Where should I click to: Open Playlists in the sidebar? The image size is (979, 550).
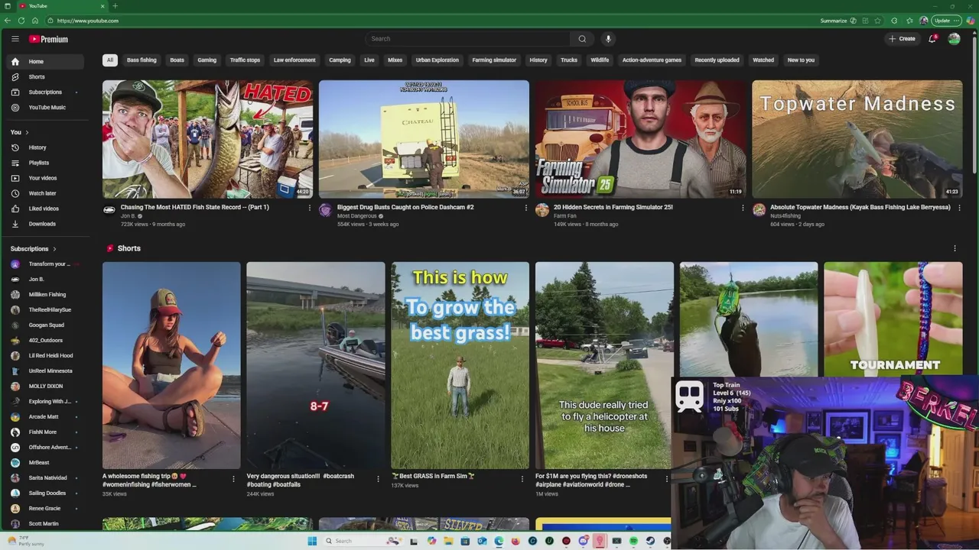coord(45,163)
